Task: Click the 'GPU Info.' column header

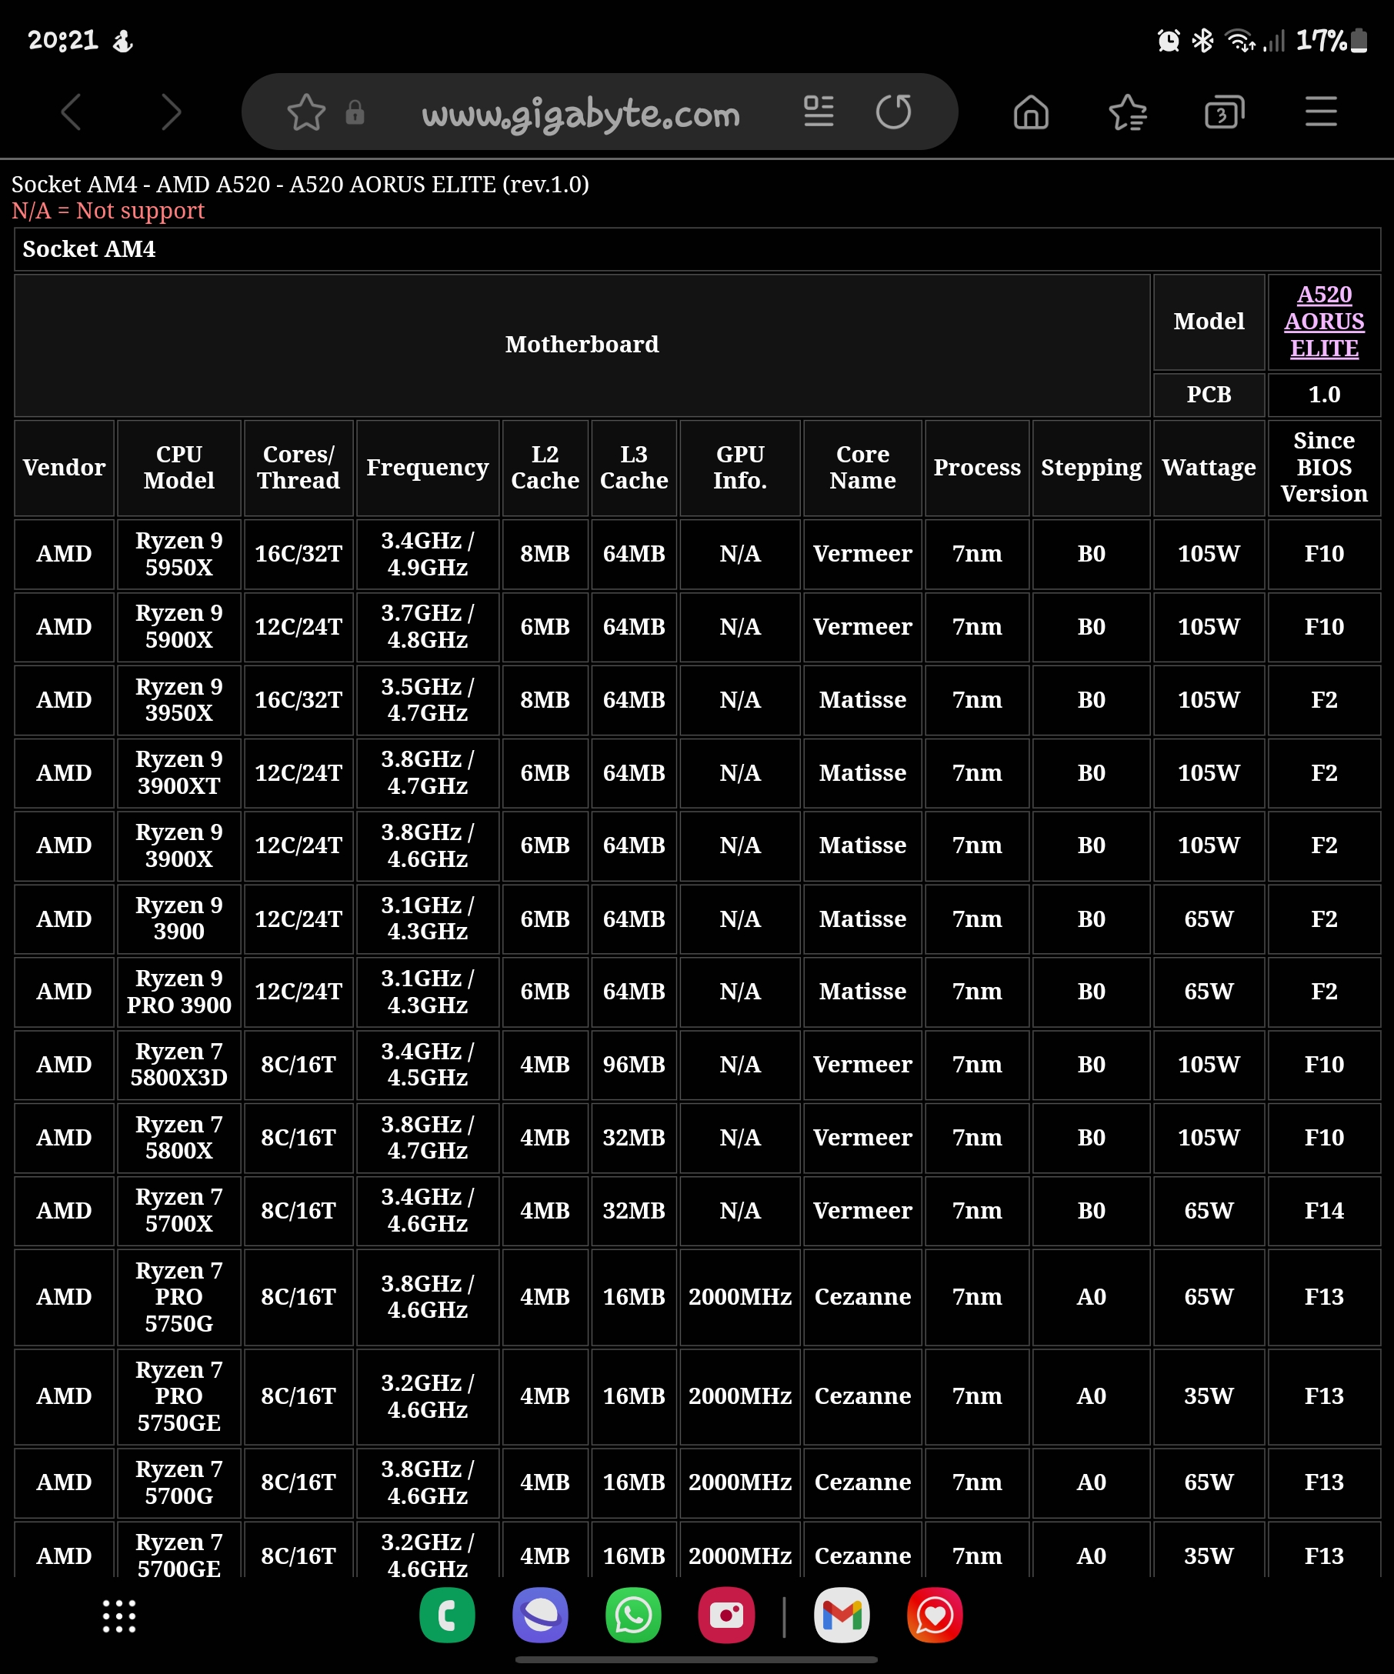Action: pos(739,468)
